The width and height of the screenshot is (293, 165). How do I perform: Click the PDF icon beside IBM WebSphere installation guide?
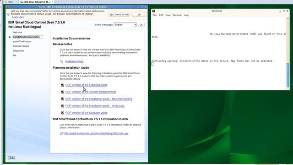(63, 99)
